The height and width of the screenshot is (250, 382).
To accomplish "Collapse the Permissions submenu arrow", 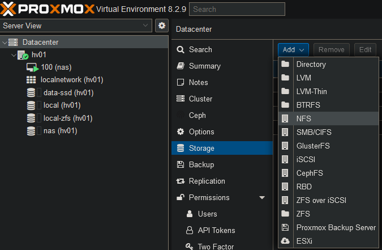I will click(x=261, y=198).
